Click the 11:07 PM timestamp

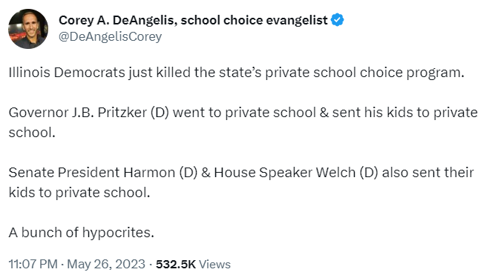tap(33, 264)
